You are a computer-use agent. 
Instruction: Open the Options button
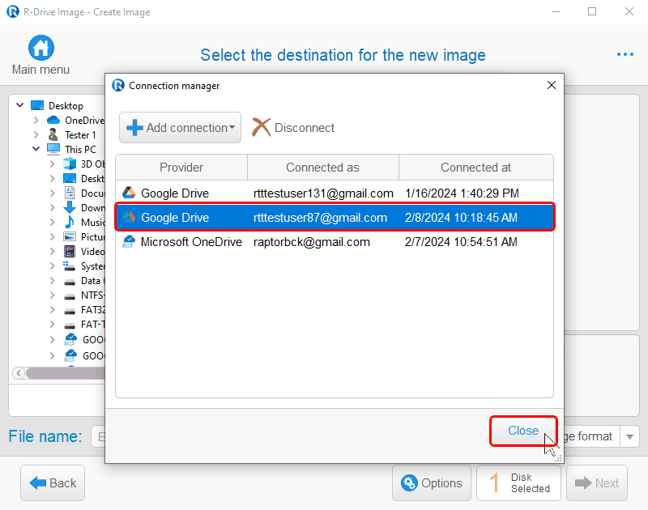(432, 482)
